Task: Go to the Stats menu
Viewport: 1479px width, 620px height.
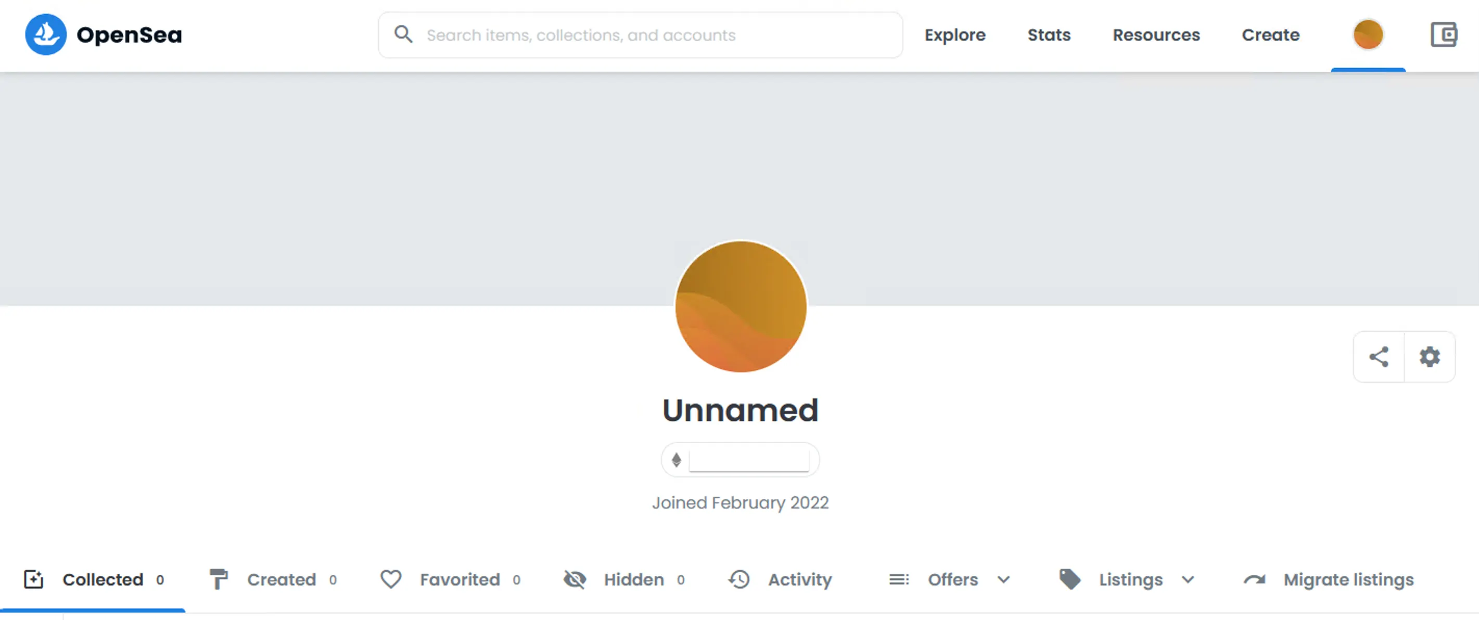Action: 1049,35
